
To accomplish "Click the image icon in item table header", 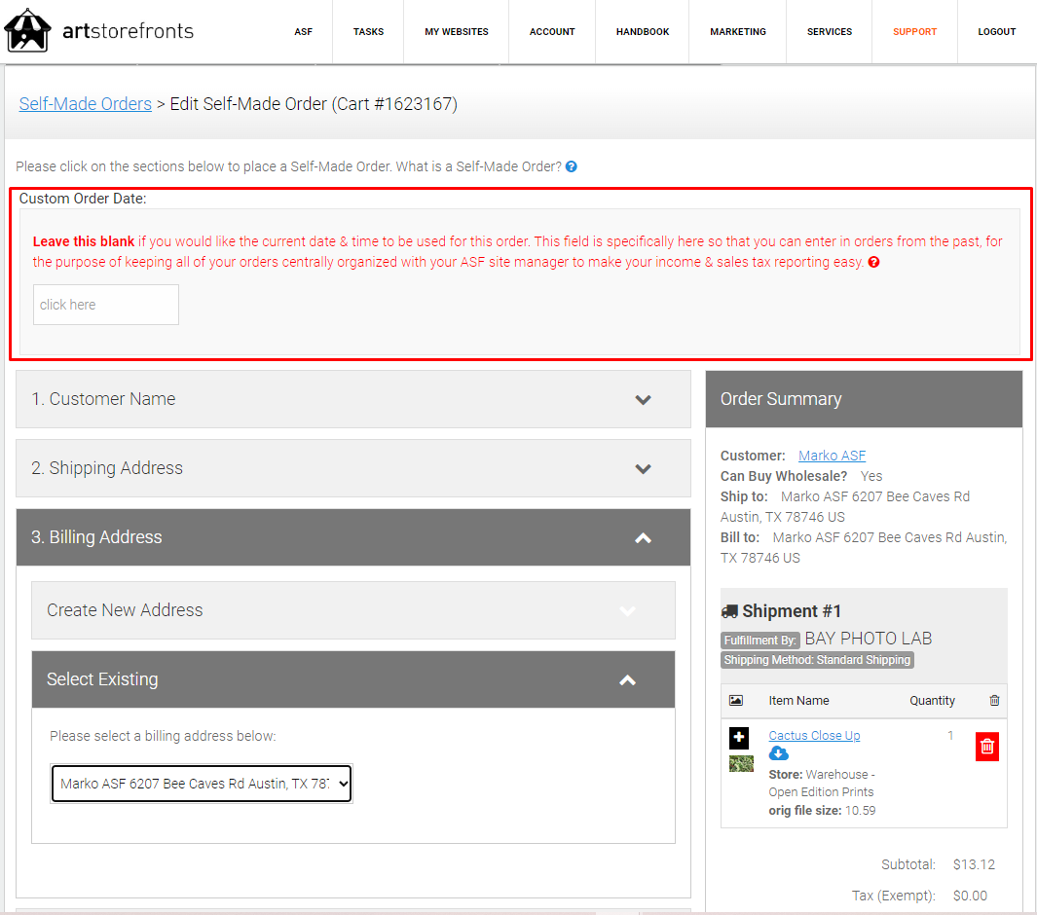I will [x=736, y=701].
